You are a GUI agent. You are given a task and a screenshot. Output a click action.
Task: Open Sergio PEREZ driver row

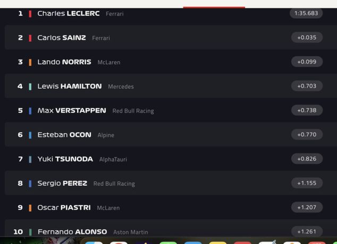171,183
